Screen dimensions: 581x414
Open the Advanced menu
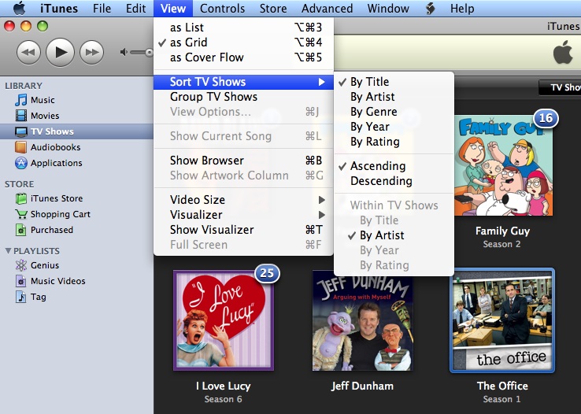coord(327,8)
